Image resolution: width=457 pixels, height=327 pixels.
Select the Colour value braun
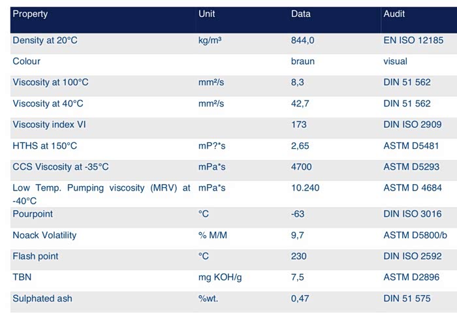[x=303, y=61]
